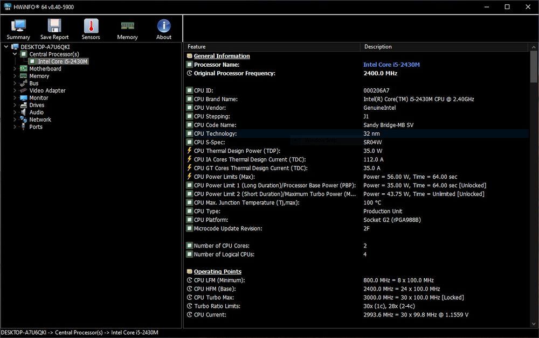Select the Number of CPU Cores row
The image size is (539, 338).
tap(357, 245)
